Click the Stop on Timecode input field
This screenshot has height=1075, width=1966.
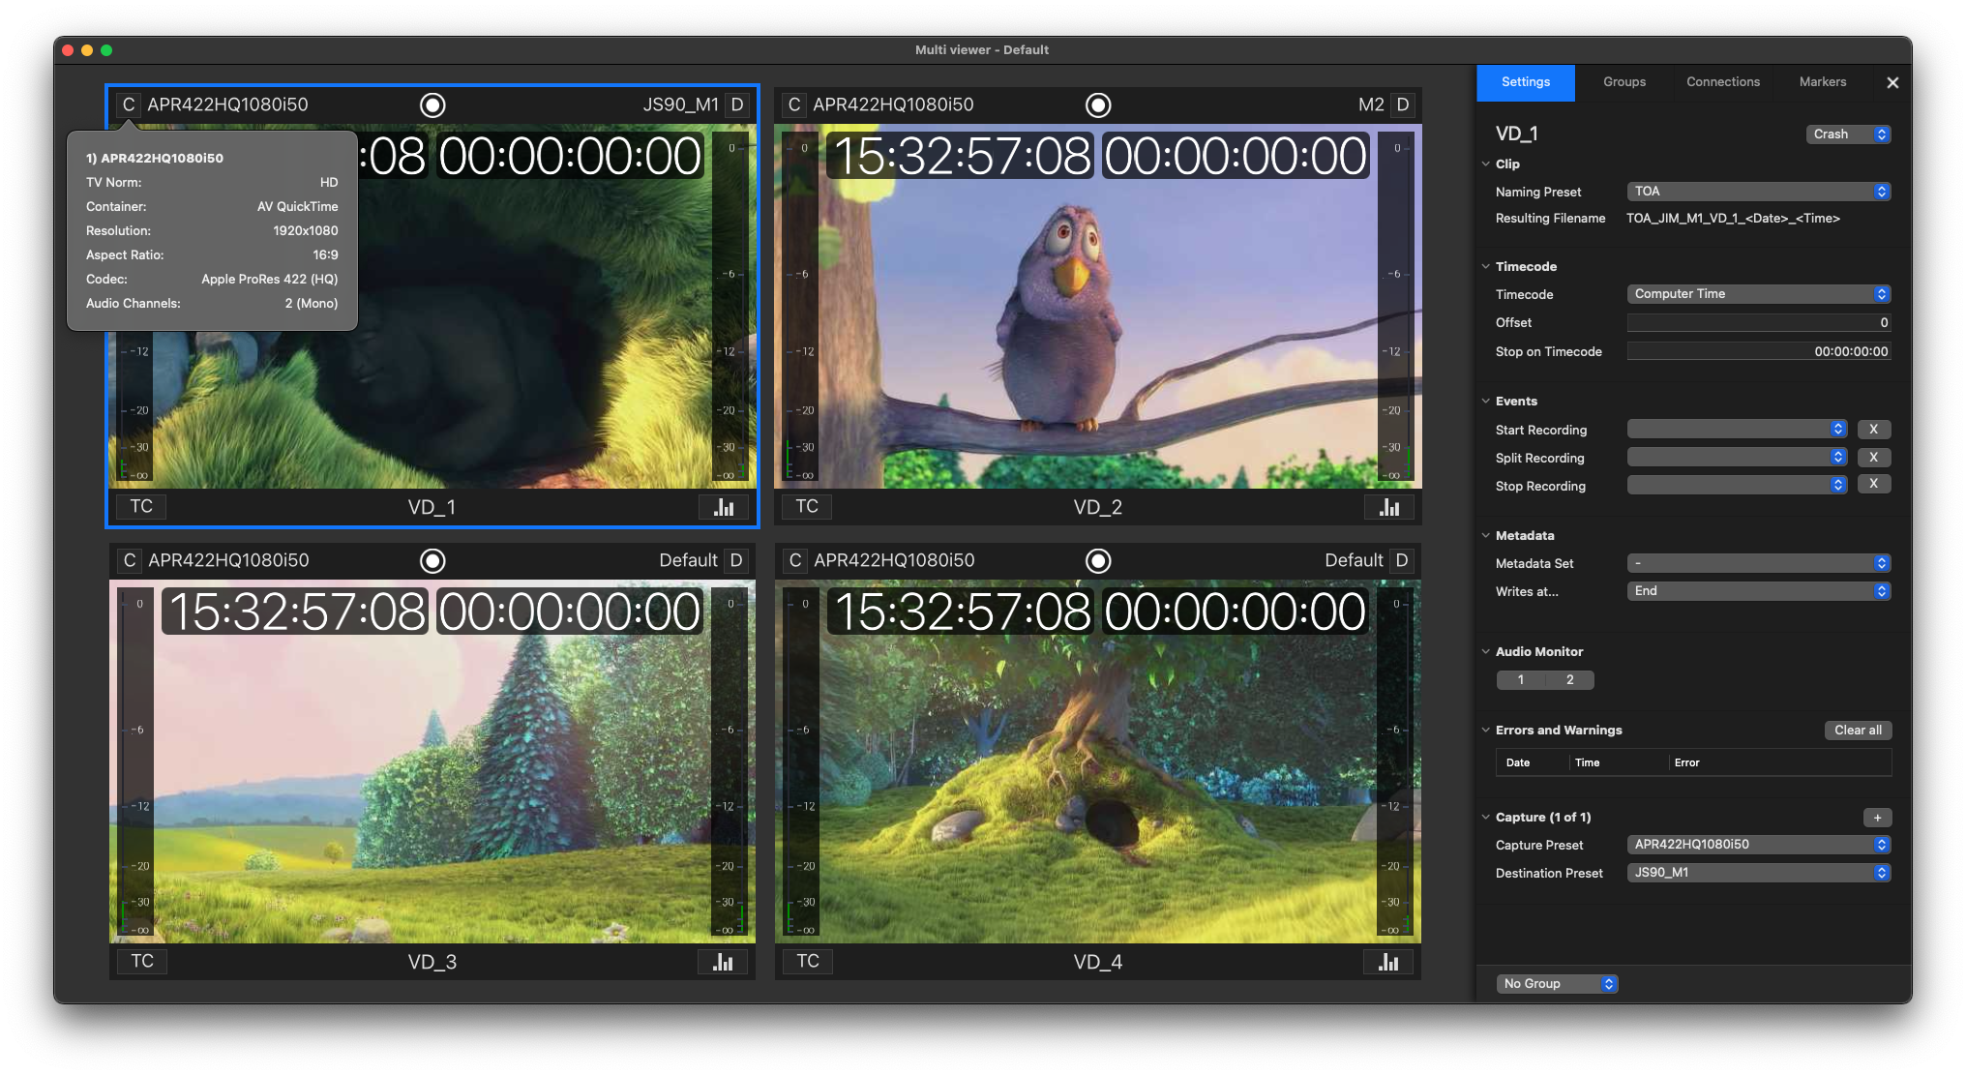(x=1758, y=352)
